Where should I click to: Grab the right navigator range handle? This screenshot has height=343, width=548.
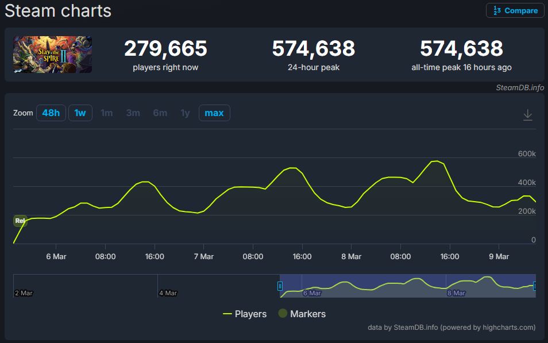pos(535,286)
